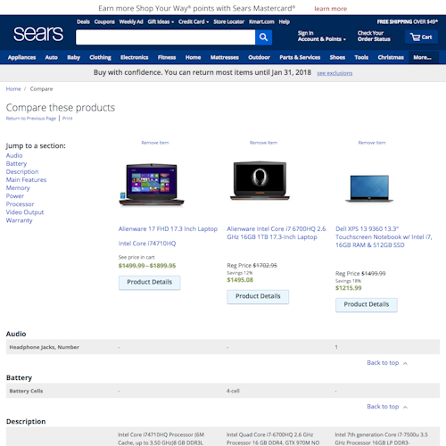Open the Coupons link

pyautogui.click(x=104, y=21)
